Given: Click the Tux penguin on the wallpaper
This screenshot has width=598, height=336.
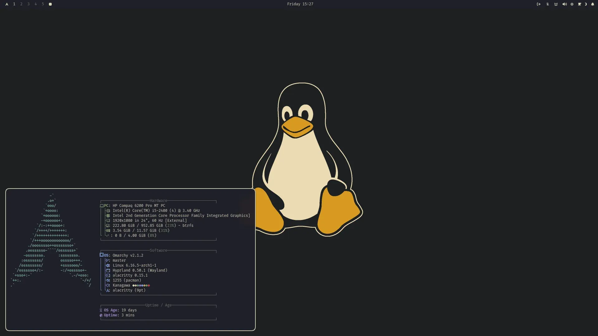Looking at the screenshot, I should tap(307, 159).
